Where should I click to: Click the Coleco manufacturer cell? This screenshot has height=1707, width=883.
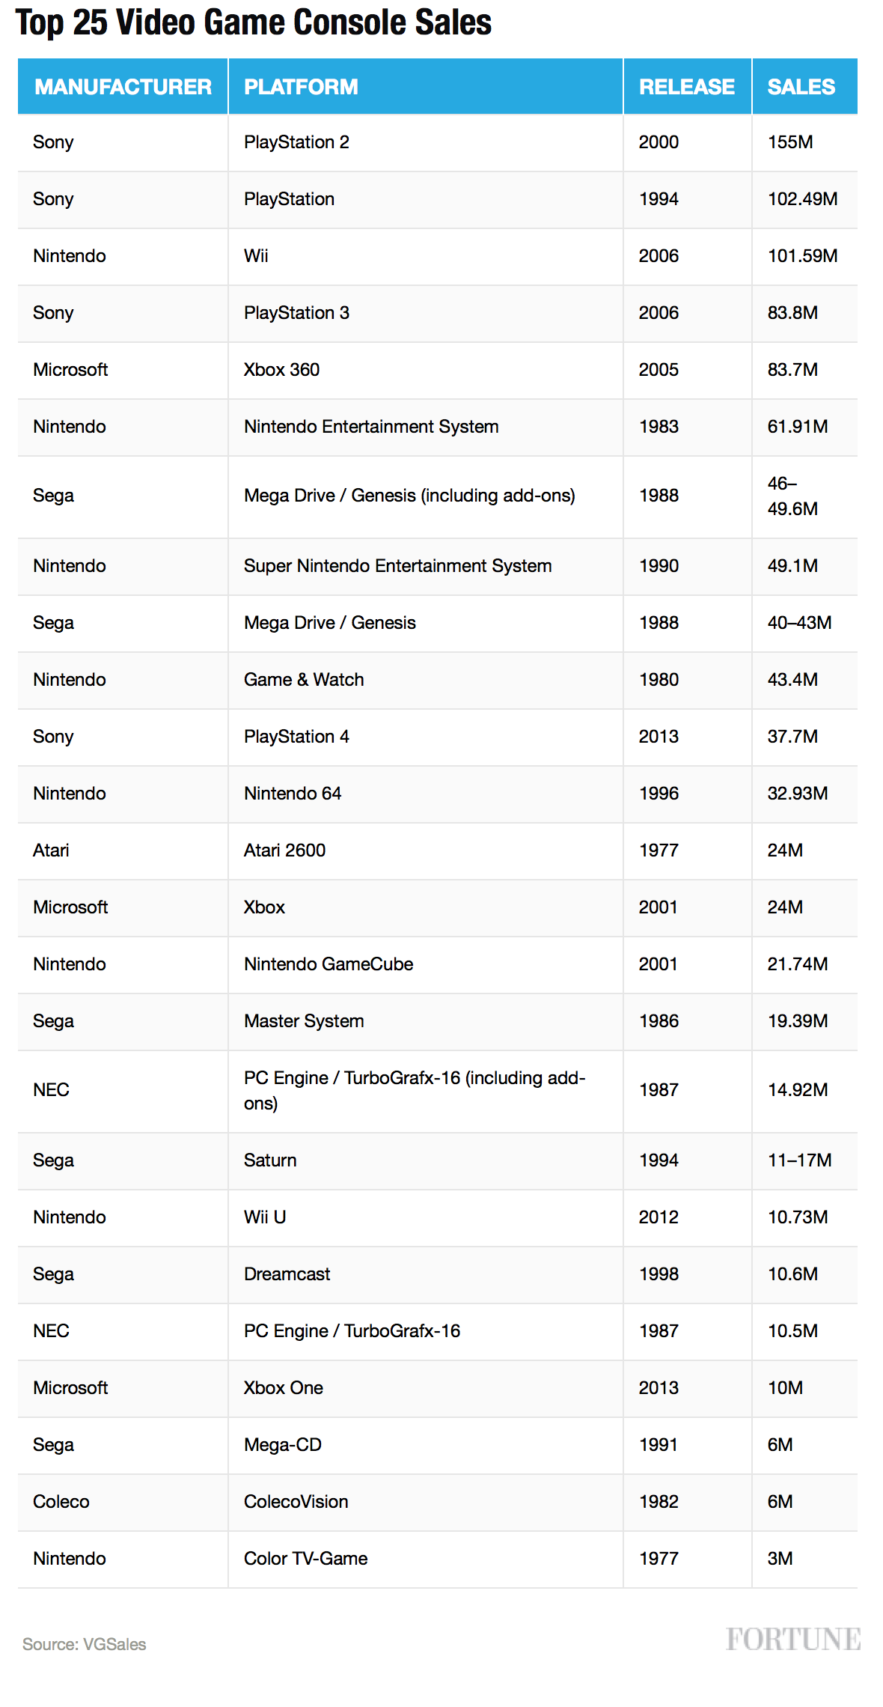pyautogui.click(x=61, y=1502)
